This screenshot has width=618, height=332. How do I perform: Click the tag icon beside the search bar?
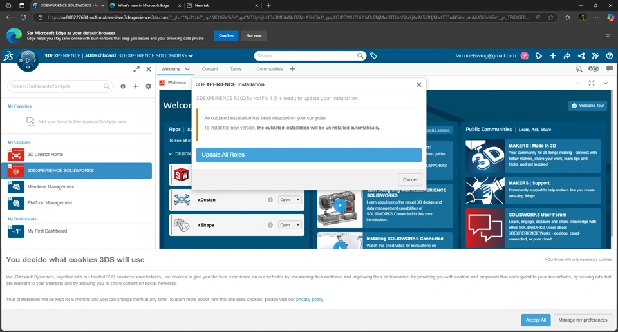[x=373, y=56]
